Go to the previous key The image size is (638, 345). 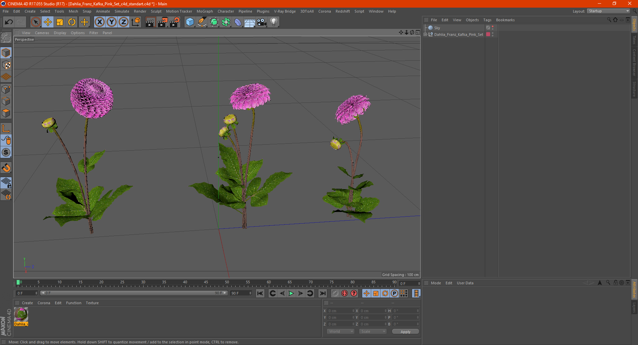click(272, 293)
